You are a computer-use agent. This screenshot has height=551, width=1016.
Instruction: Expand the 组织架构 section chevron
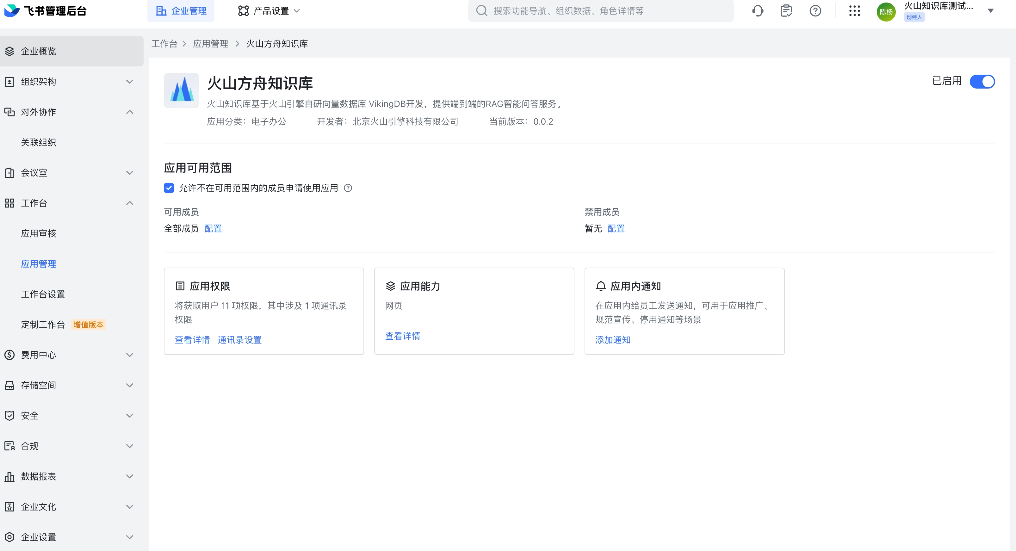pos(129,82)
